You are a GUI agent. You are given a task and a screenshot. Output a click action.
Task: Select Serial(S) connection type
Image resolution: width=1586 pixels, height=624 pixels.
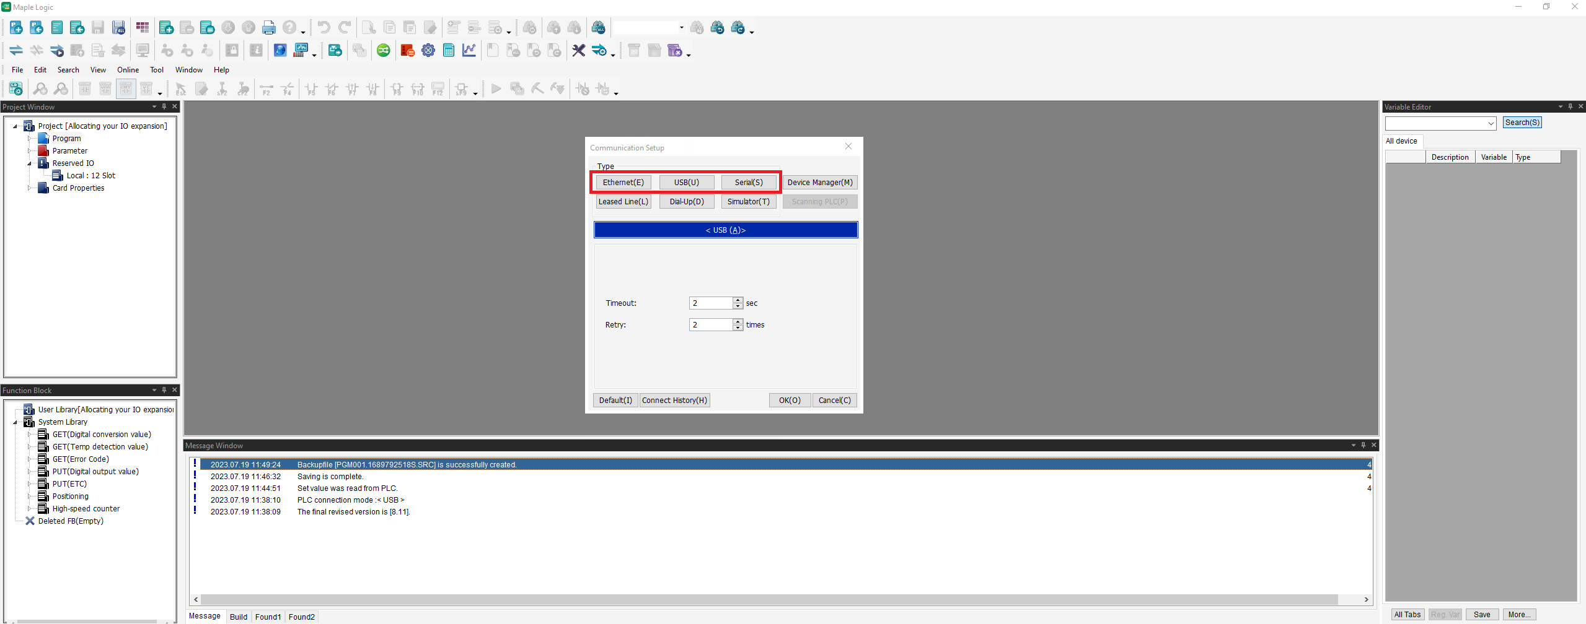click(x=749, y=183)
